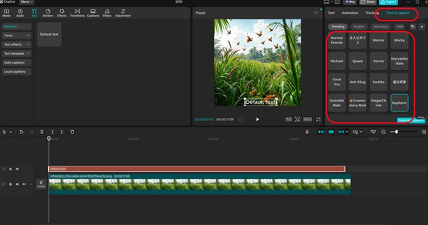Screen dimensions: 428x225
Task: Click the microphone record voiceover icon
Action: [307, 132]
